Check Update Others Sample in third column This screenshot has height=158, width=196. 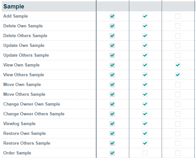coord(178,55)
